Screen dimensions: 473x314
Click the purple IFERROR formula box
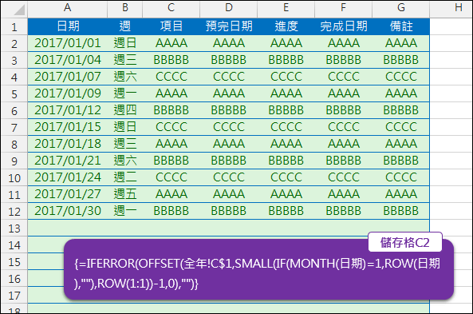point(258,269)
